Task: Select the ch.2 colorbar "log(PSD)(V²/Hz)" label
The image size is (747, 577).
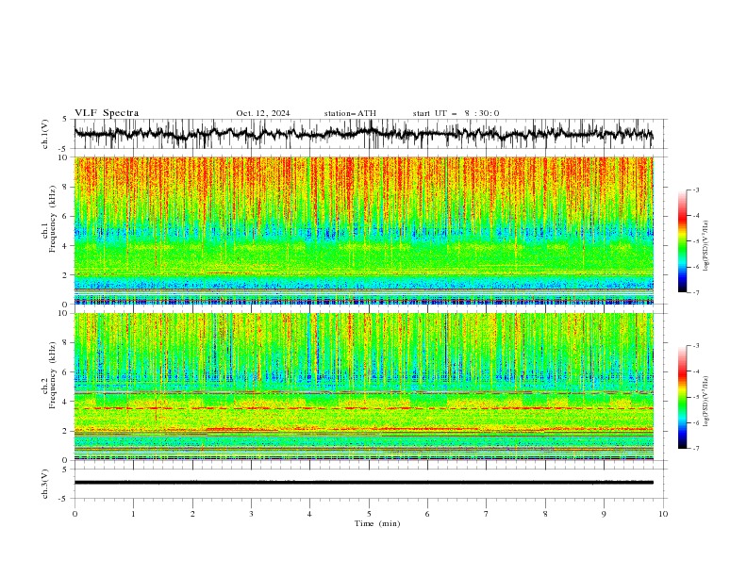Action: [x=706, y=402]
